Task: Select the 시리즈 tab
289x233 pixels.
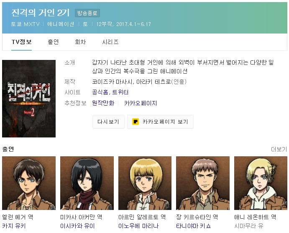Action: 110,42
